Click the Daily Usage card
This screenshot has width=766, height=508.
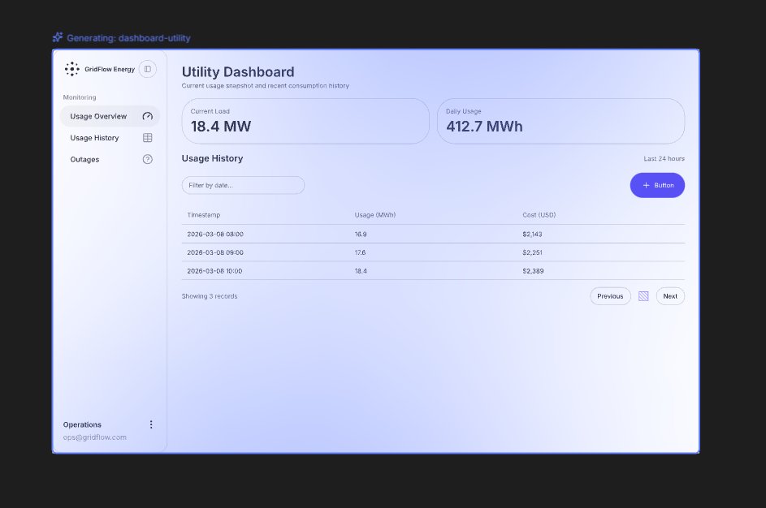coord(560,121)
